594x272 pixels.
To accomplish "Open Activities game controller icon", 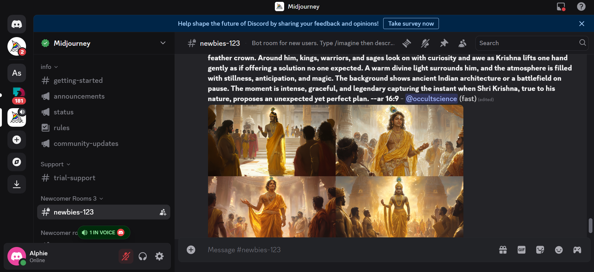I will pos(577,250).
